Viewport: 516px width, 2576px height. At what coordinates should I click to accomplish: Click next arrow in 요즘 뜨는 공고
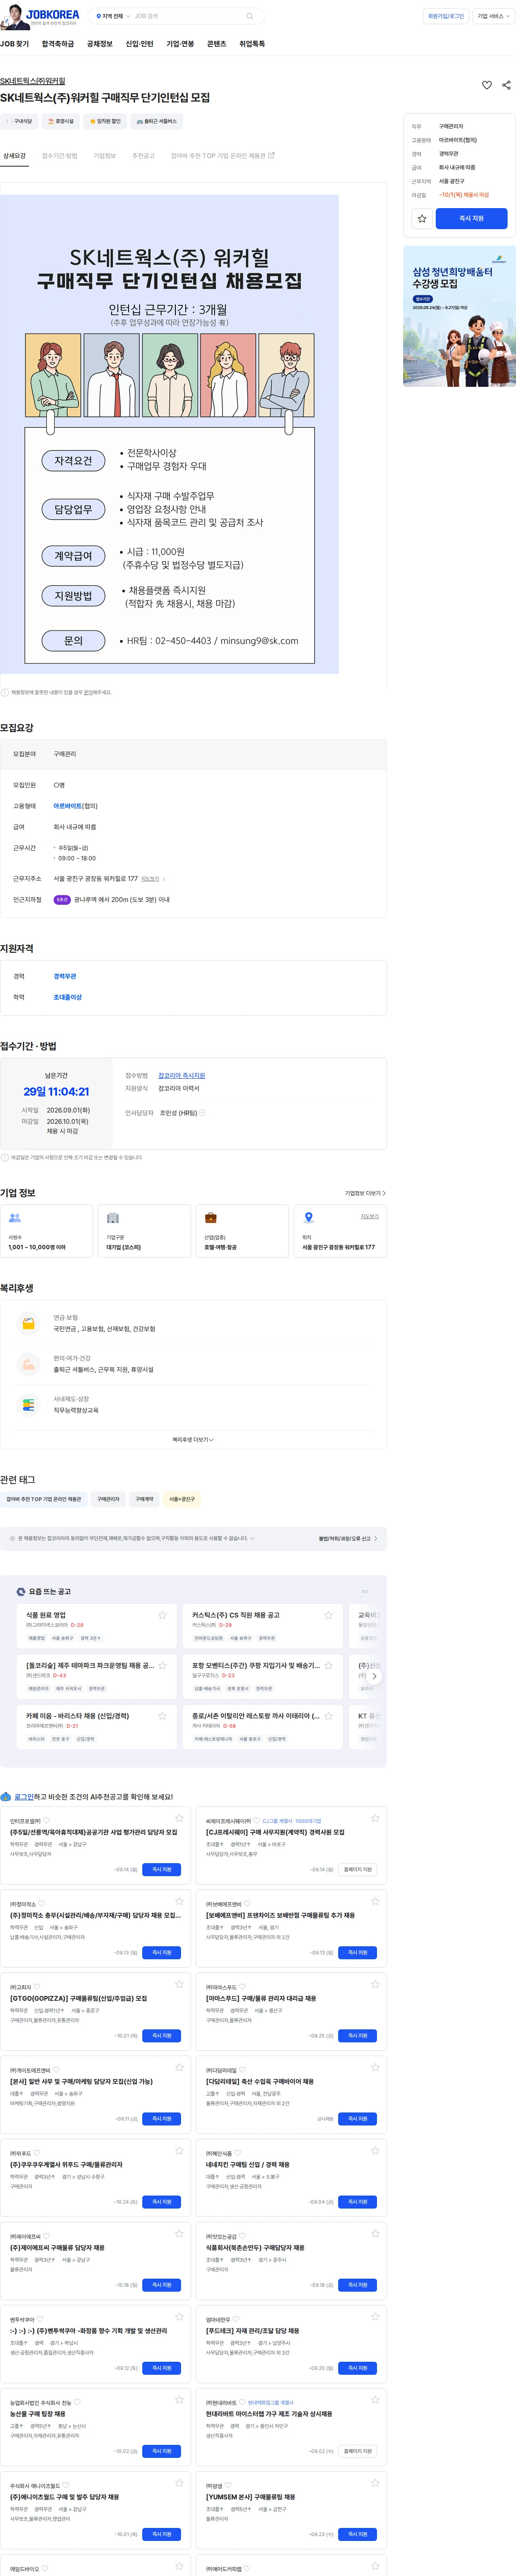pos(374,1676)
